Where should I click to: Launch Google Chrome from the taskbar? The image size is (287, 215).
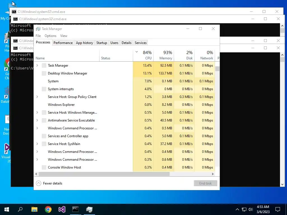48,209
